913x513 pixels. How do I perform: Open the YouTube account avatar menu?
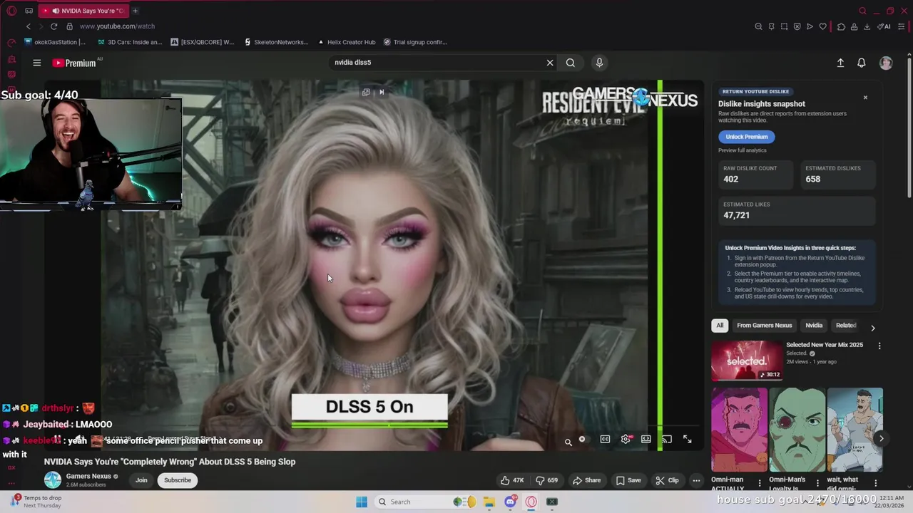pyautogui.click(x=886, y=63)
